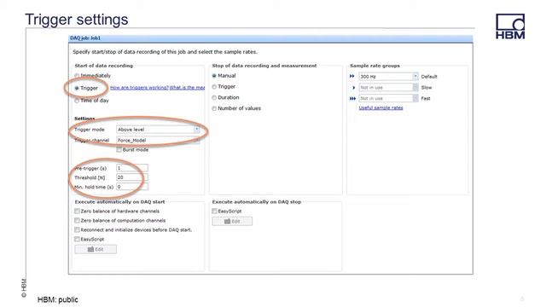Screen dimensions: 546x307
Task: Click the Trigger settings slide heading
Action: (77, 19)
